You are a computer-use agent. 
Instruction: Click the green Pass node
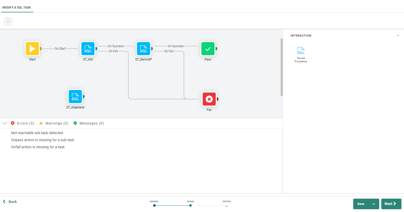click(208, 49)
